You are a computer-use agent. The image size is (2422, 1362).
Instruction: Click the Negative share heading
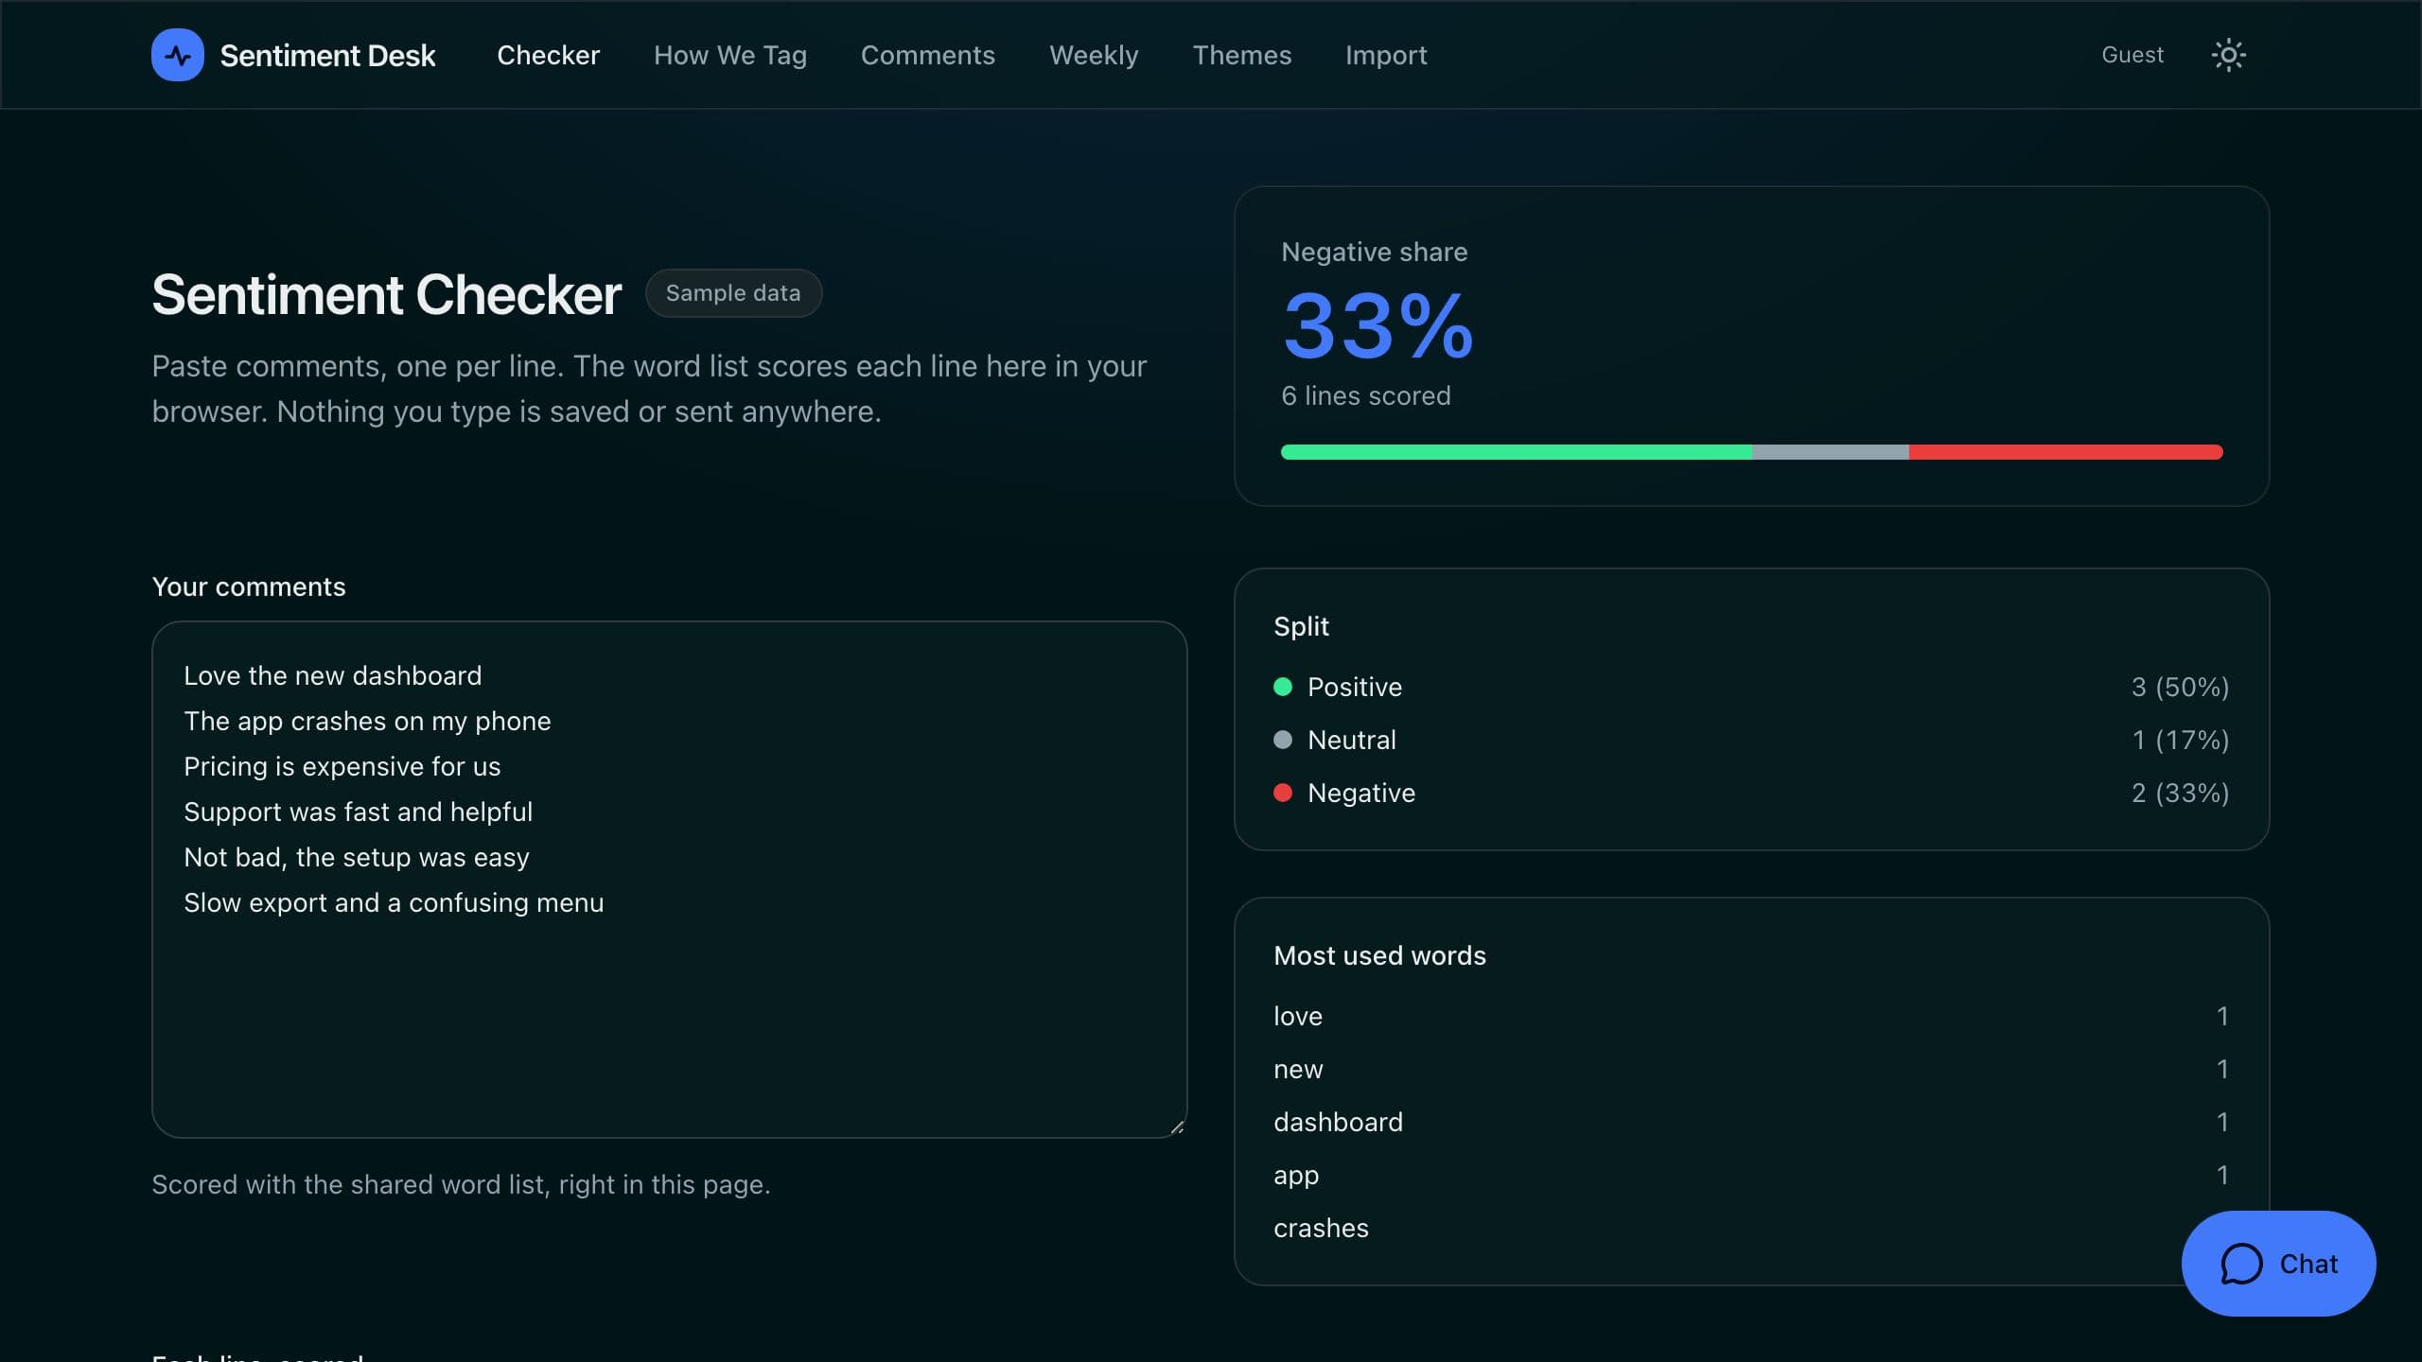coord(1374,252)
